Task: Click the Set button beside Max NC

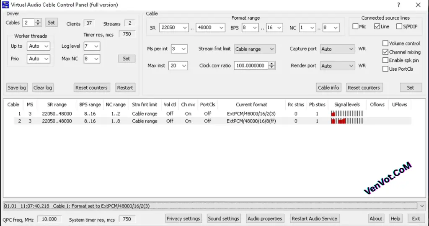Action: point(127,59)
